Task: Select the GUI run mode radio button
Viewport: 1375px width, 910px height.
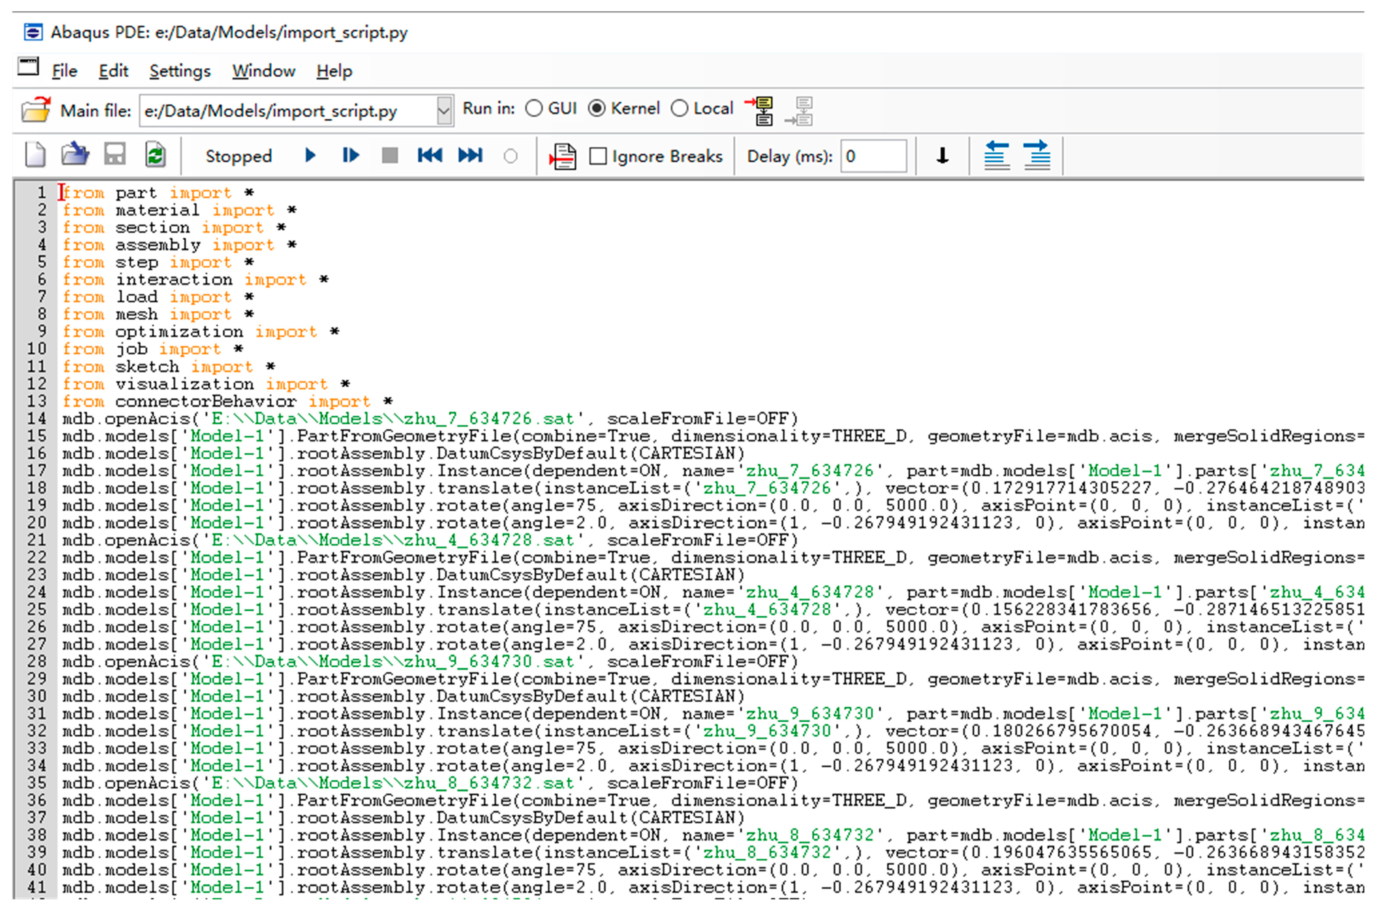Action: [x=533, y=108]
